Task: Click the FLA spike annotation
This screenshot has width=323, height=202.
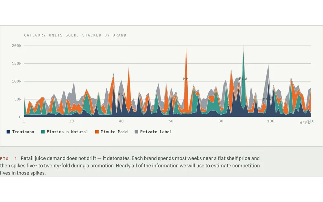Action: 243,79
